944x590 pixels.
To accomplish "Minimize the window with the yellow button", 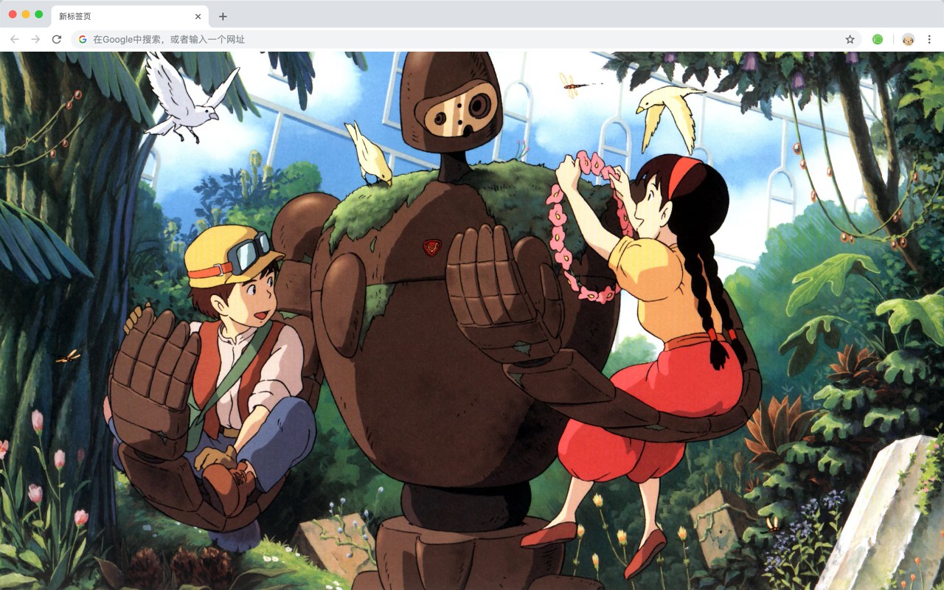I will pyautogui.click(x=26, y=15).
